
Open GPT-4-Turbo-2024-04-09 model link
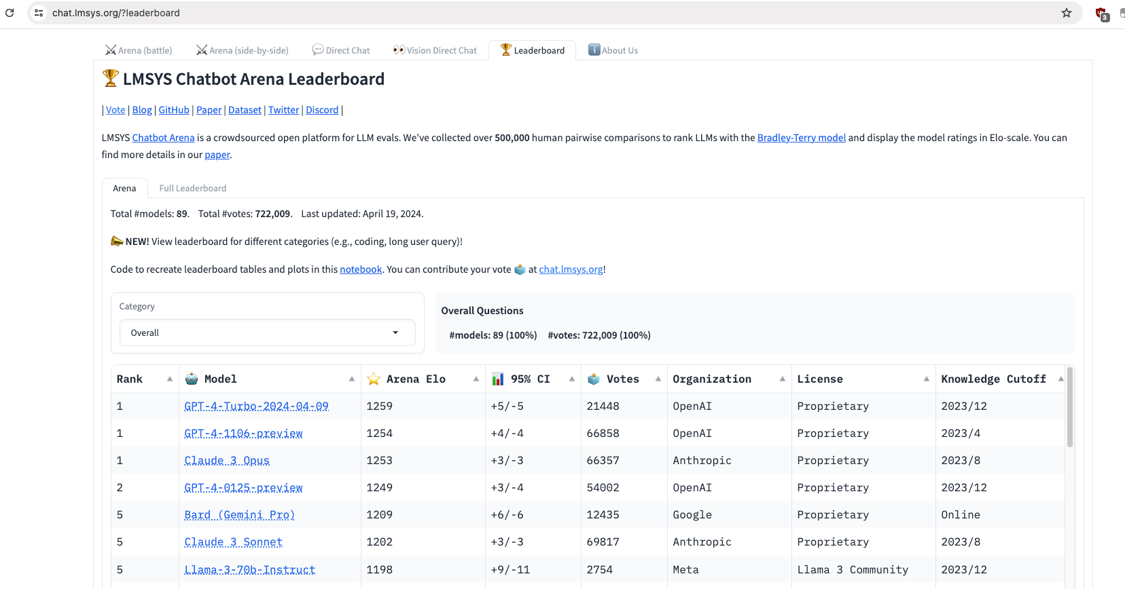pos(256,406)
